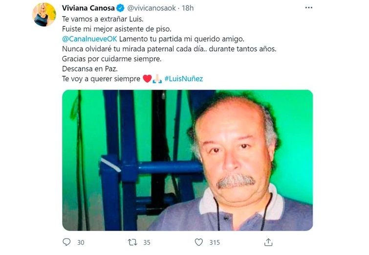Viewport: 369px width, 255px height.
Task: Click the blue verified badge
Action: 121,8
